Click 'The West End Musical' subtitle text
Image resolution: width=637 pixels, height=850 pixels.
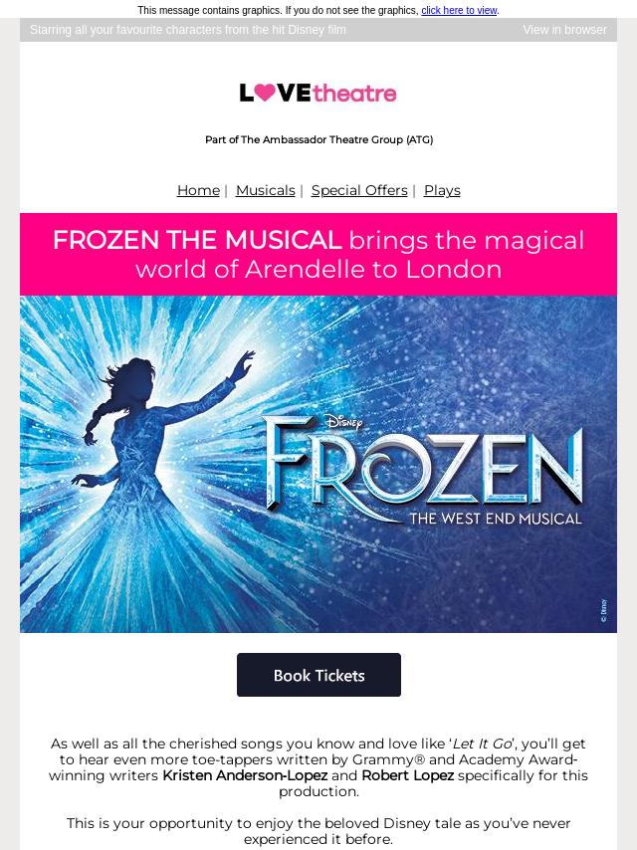[496, 519]
